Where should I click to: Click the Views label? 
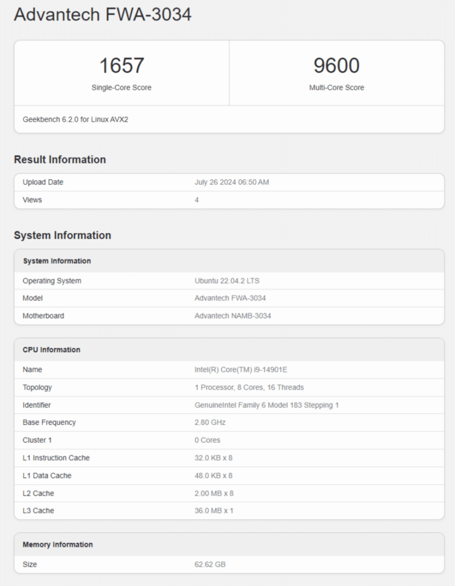pyautogui.click(x=32, y=200)
